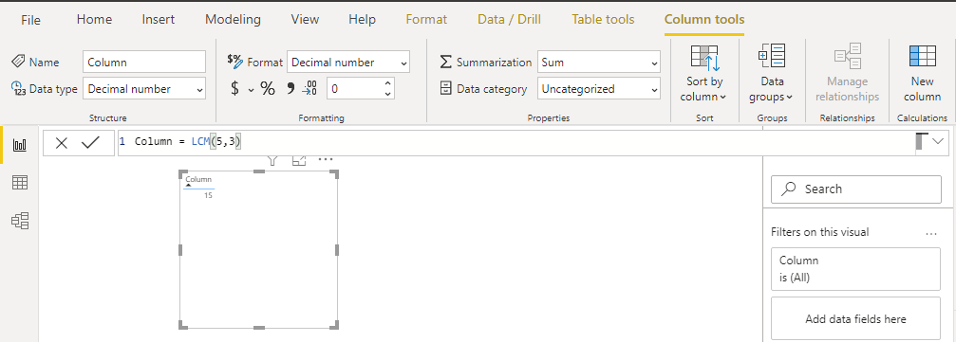Image resolution: width=956 pixels, height=342 pixels.
Task: Switch to the Table tools tab
Action: [x=603, y=20]
